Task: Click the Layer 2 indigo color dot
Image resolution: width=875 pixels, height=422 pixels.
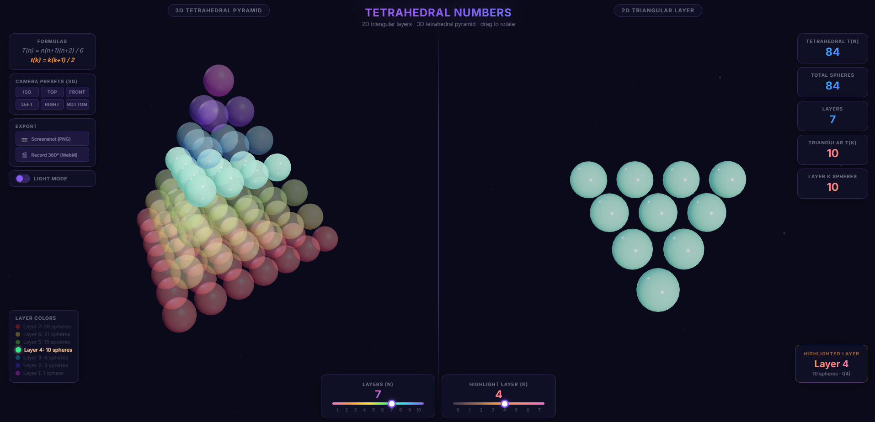Action: pyautogui.click(x=18, y=365)
